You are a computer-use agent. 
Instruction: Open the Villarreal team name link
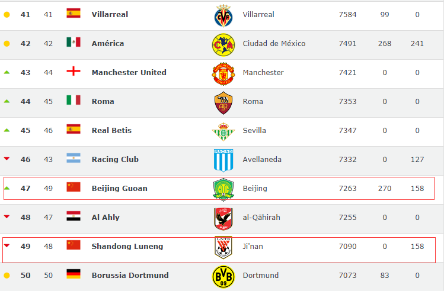(110, 14)
